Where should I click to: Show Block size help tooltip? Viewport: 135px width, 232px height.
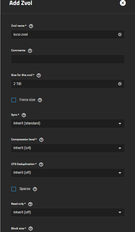click(30, 229)
